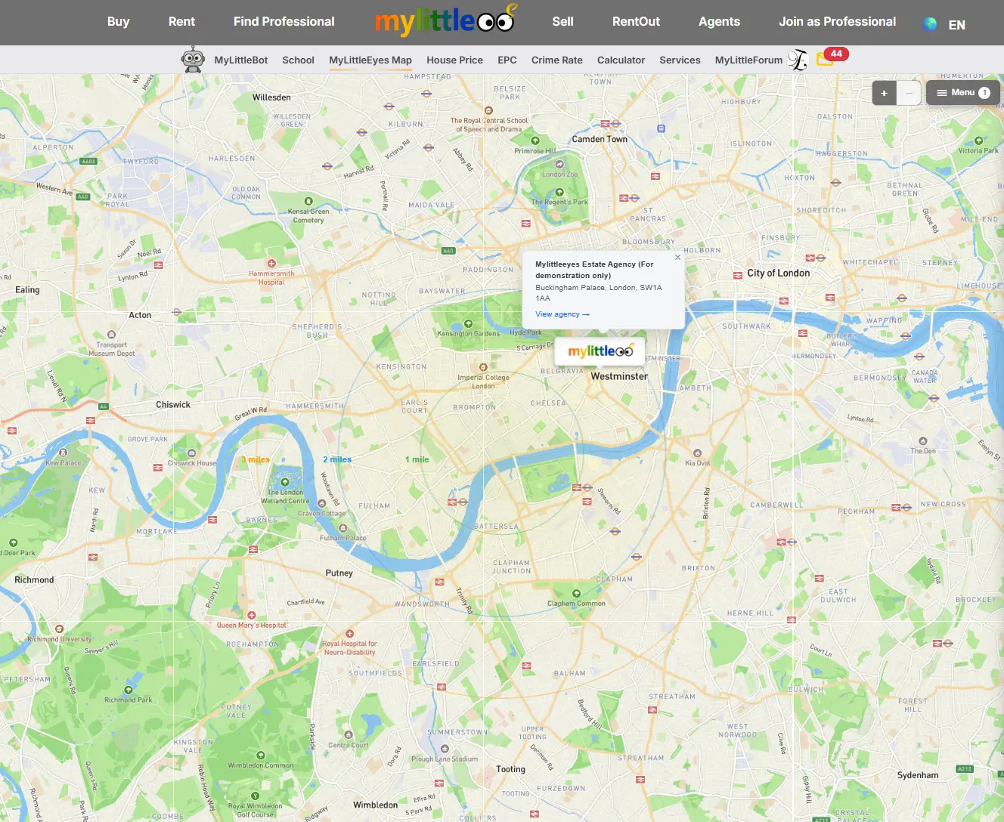Image resolution: width=1004 pixels, height=822 pixels.
Task: Click the Menu badge showing 1
Action: pos(984,92)
